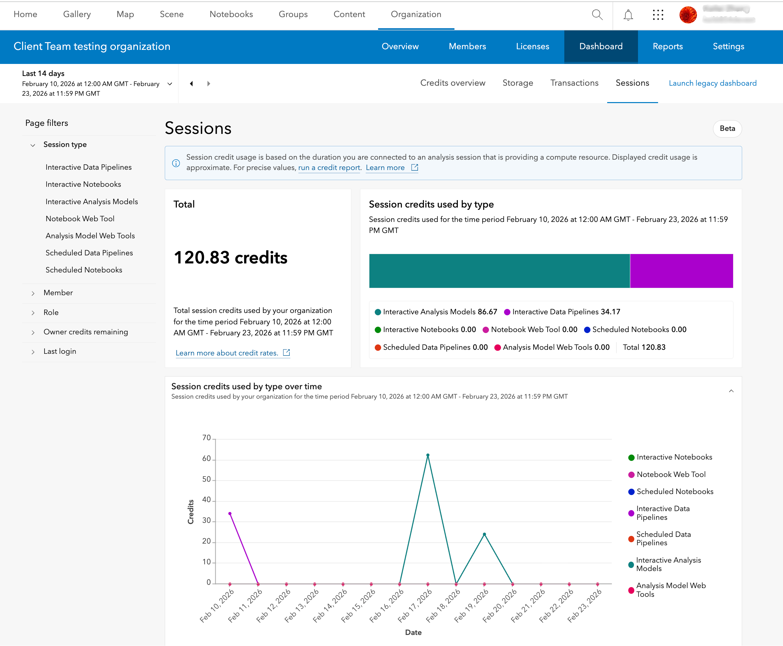Click the info icon in the session notice
Viewport: 783px width, 646px height.
(x=176, y=163)
